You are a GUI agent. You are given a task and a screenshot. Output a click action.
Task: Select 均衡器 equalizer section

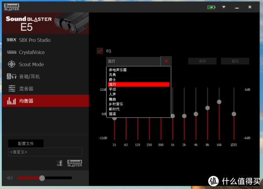[46, 101]
